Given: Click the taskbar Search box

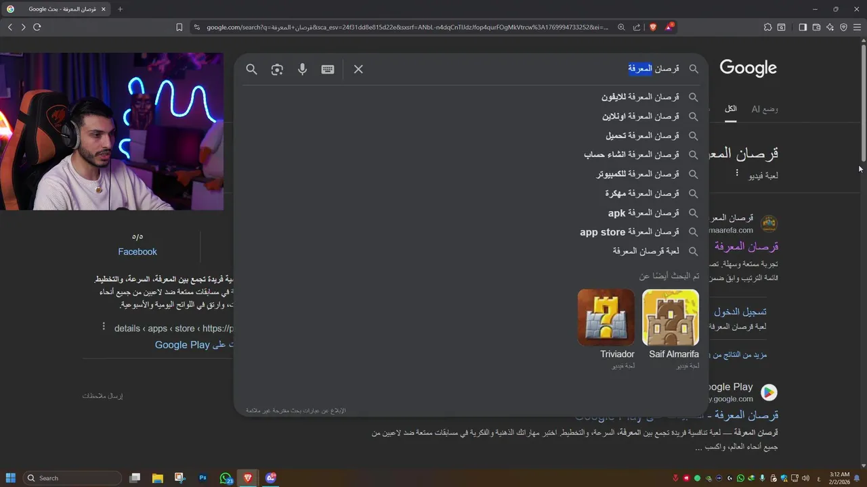Looking at the screenshot, I should (x=72, y=478).
